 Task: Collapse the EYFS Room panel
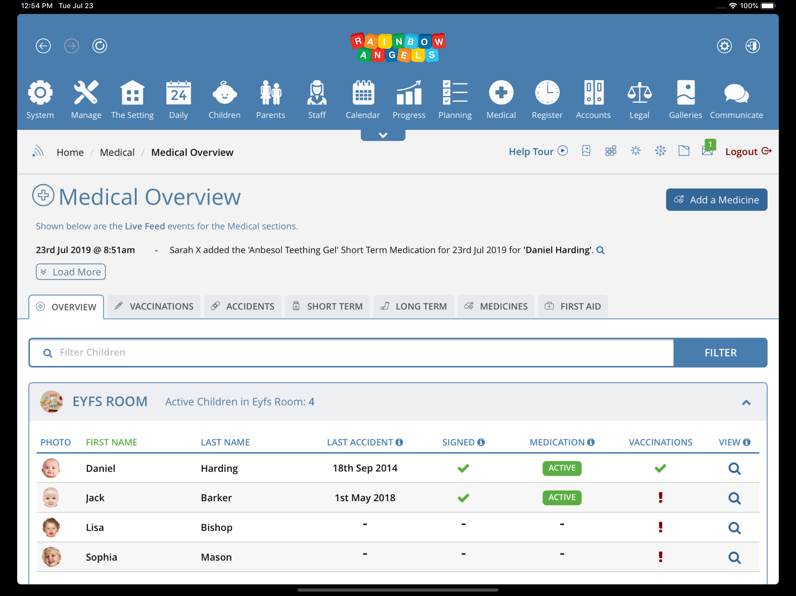[746, 402]
